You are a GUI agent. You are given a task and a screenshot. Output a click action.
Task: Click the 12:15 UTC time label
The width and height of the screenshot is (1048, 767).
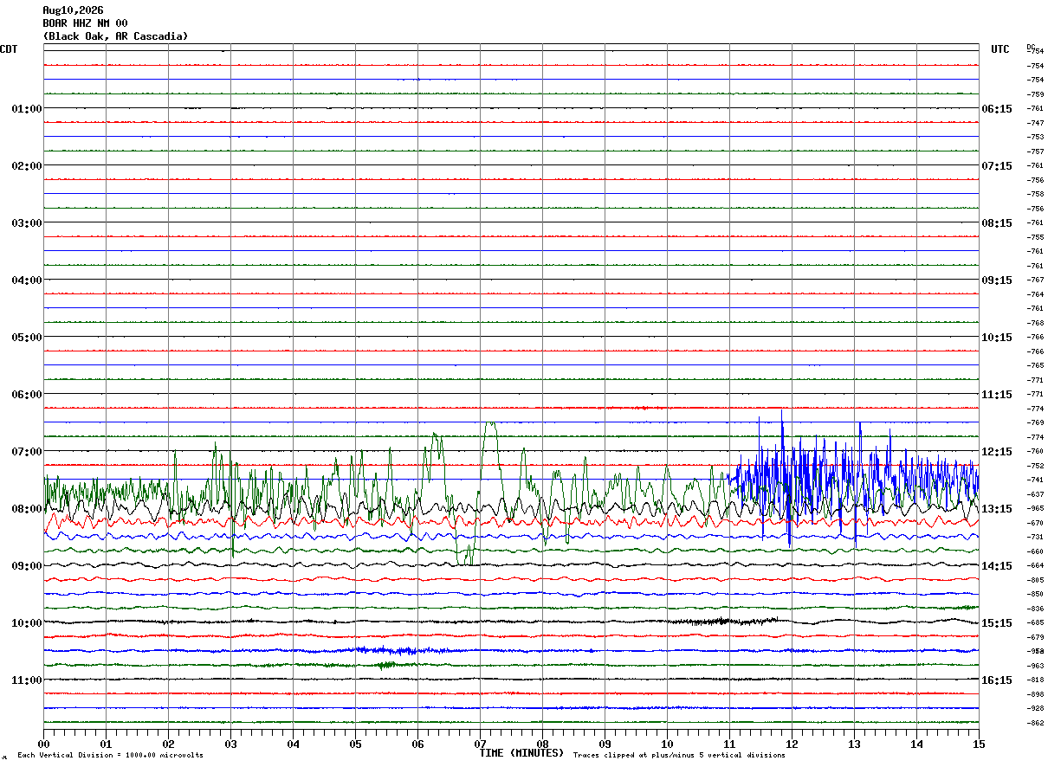point(996,452)
